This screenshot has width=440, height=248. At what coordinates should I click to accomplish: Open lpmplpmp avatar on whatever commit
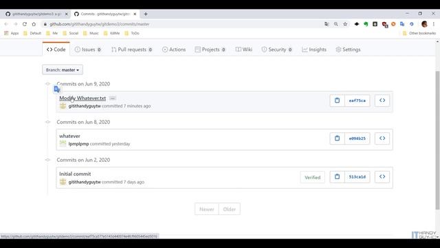coord(63,144)
